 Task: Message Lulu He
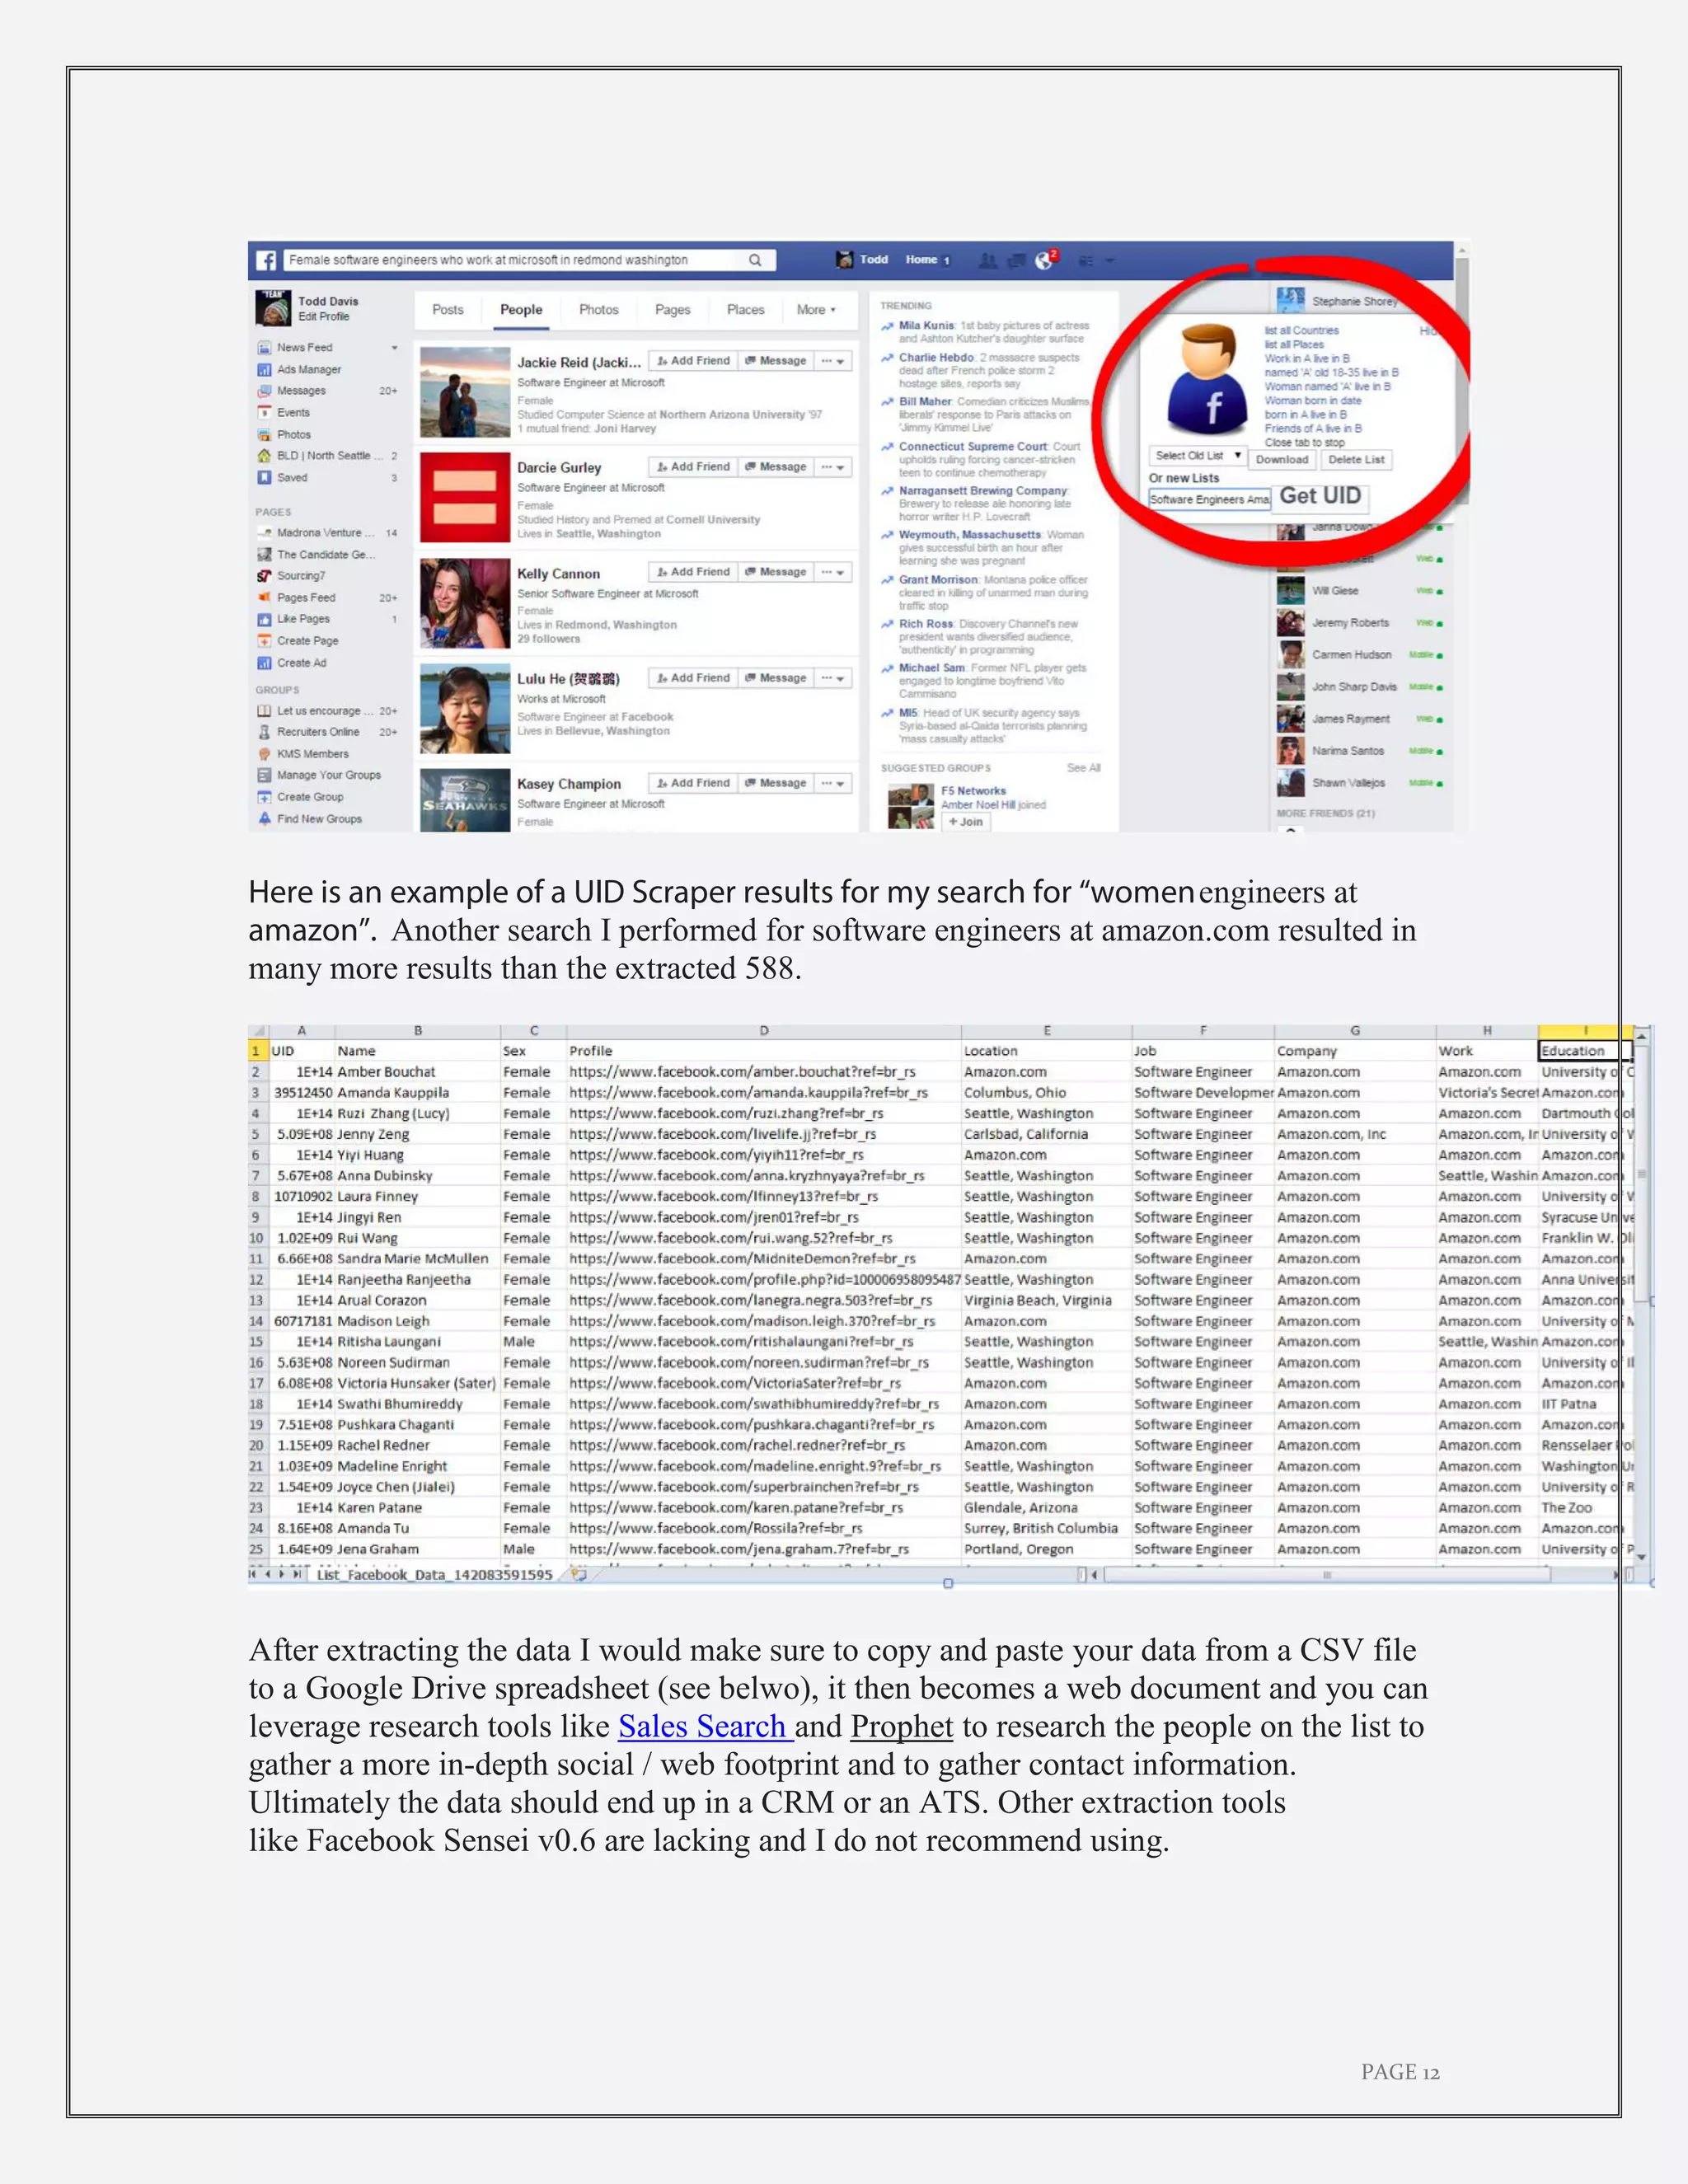pos(775,678)
